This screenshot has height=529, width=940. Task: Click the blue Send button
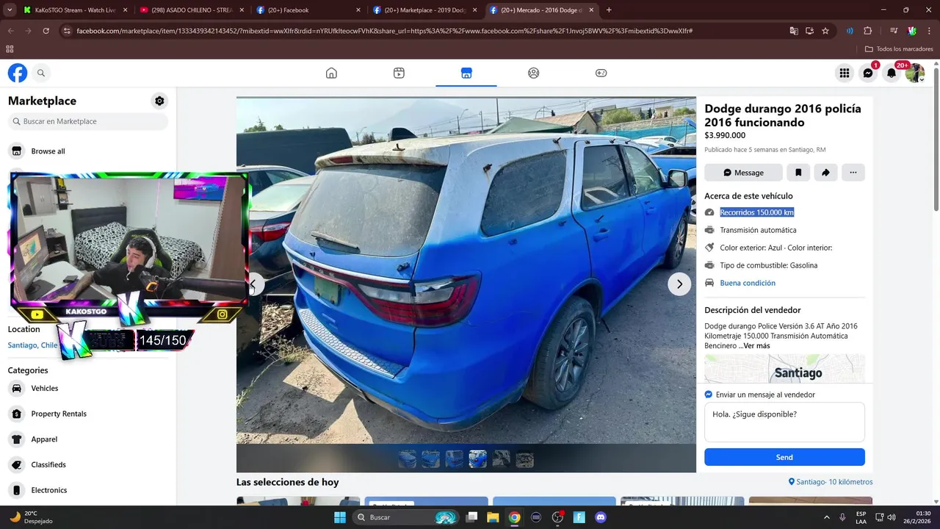pyautogui.click(x=784, y=457)
